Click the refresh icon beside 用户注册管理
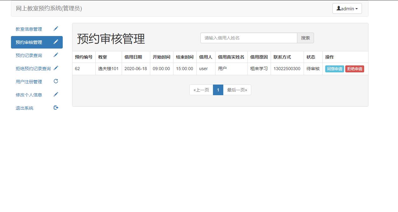 56,81
